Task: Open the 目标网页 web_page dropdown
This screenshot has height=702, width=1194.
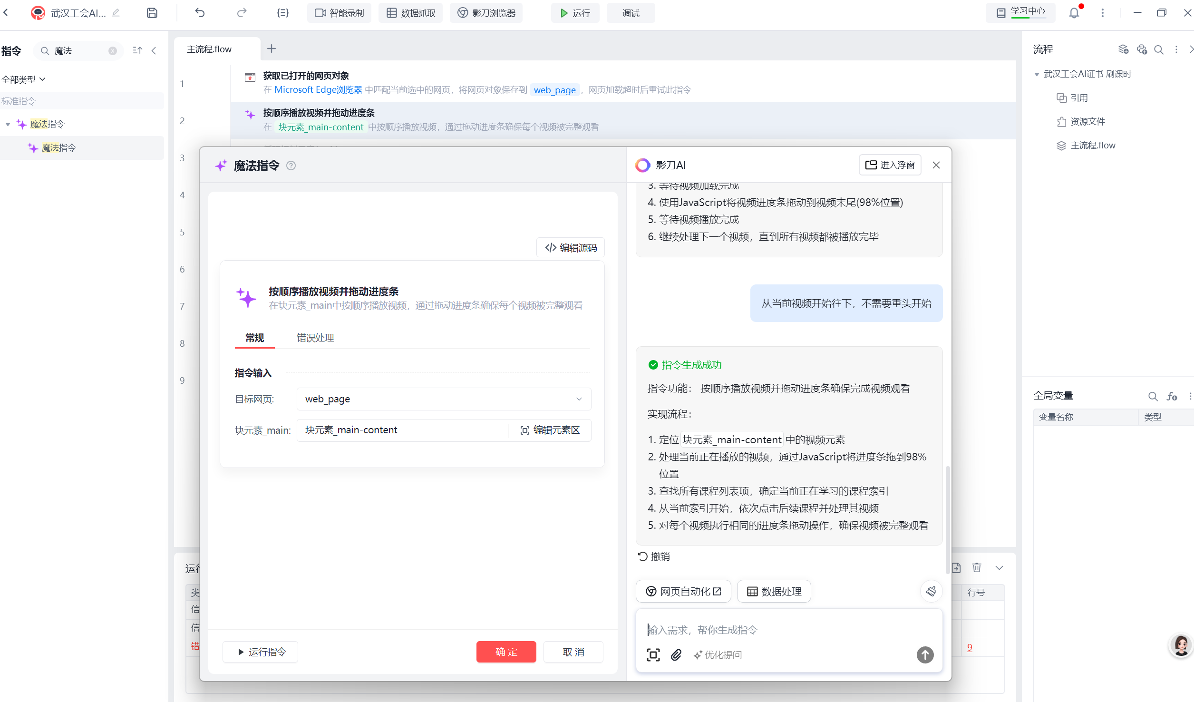Action: [x=579, y=399]
